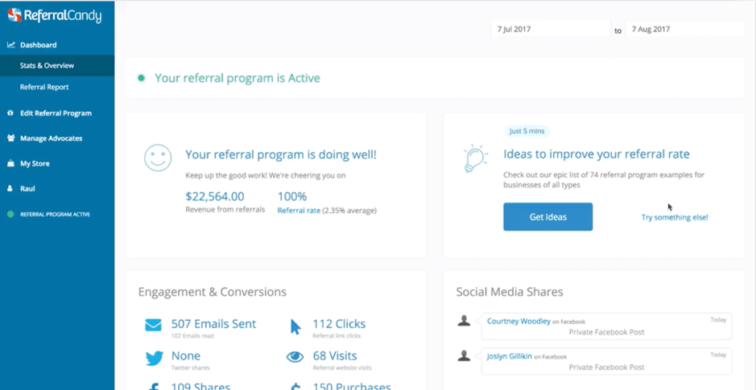
Task: Click the smiley face icon
Action: pyautogui.click(x=158, y=158)
